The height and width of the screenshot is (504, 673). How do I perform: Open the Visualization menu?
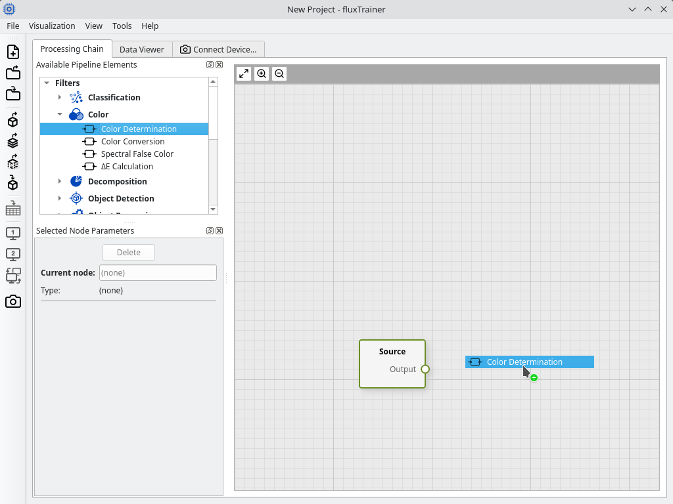[52, 26]
